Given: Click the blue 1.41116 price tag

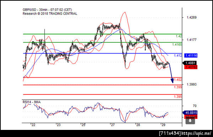Looking at the screenshot, I should tap(191, 55).
